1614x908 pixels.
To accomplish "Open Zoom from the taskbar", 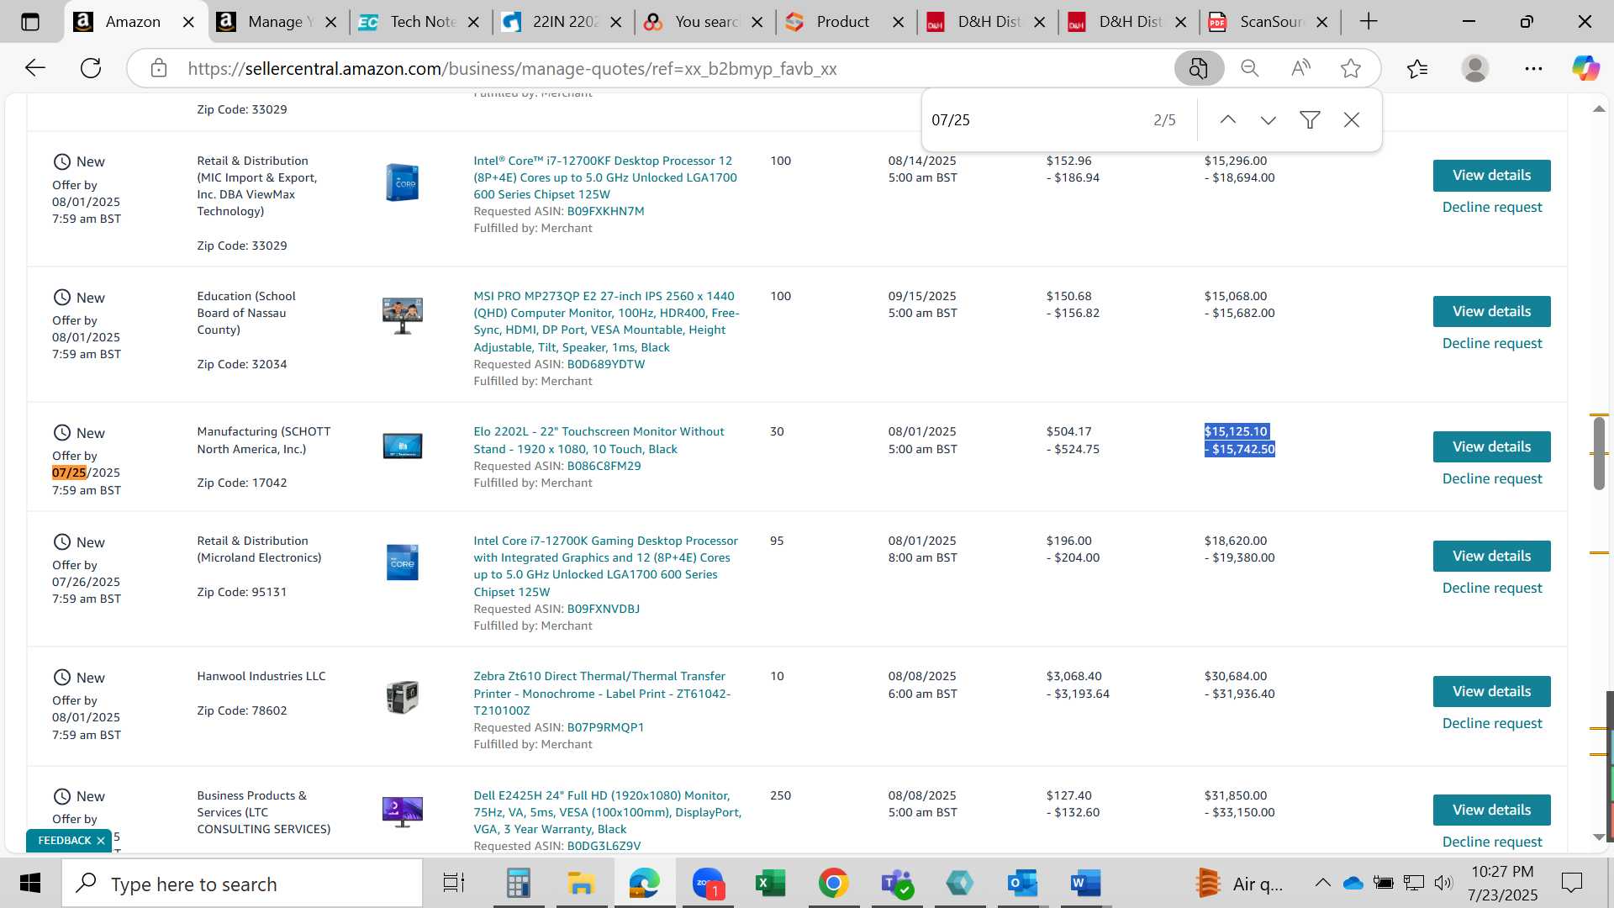I will [x=708, y=884].
